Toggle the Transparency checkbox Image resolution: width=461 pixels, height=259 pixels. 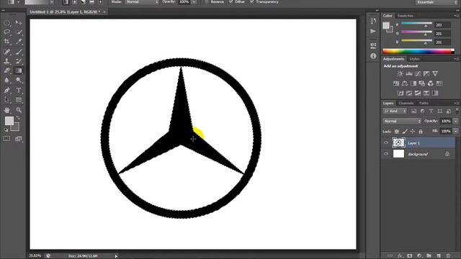(x=251, y=1)
